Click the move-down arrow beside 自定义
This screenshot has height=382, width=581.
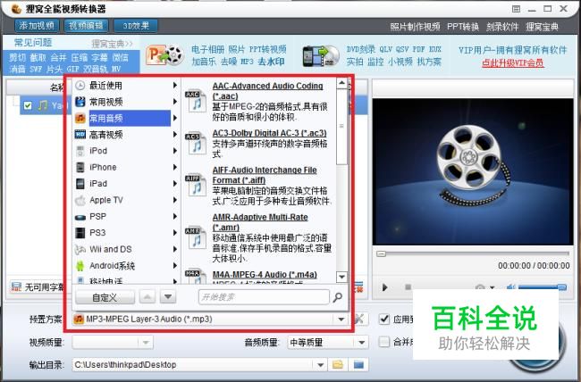168,296
